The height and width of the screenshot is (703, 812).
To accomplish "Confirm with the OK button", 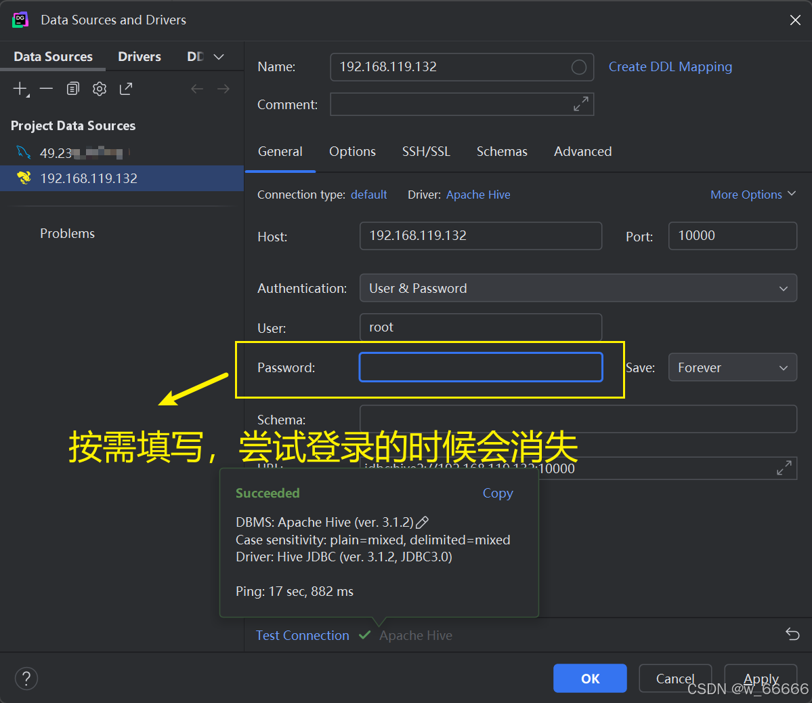I will (590, 678).
